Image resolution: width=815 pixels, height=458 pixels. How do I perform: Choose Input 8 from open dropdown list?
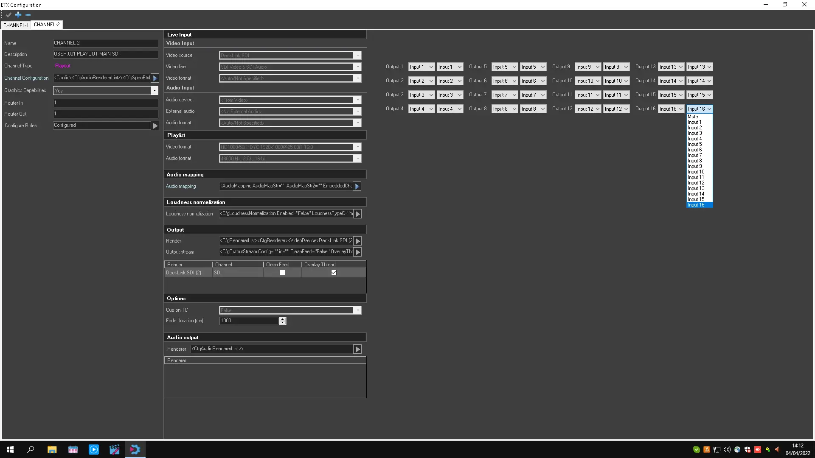pos(694,161)
